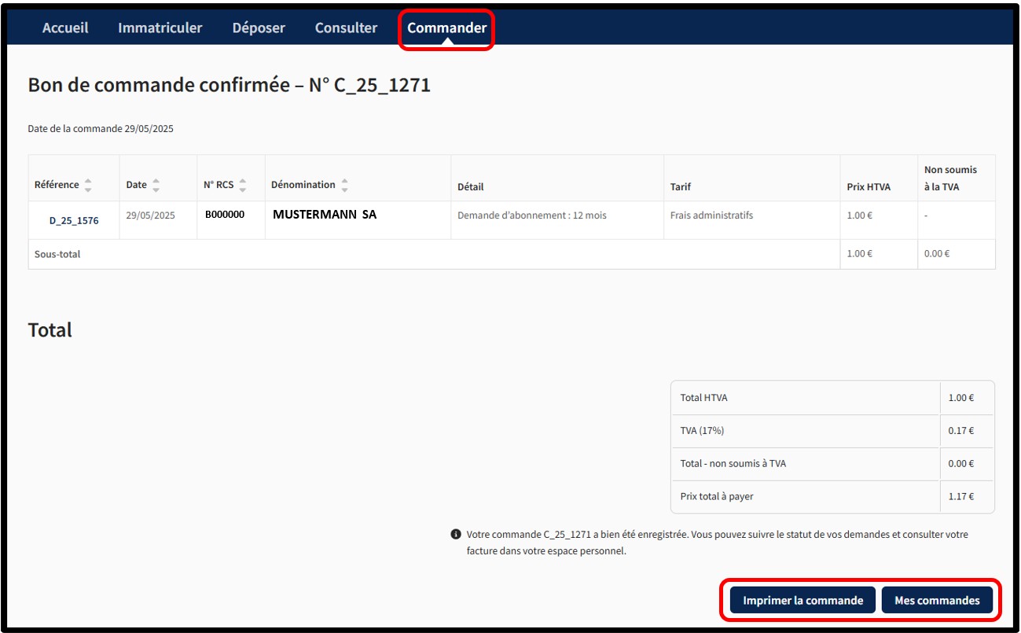Click the sort arrows next to Dénomination
The image size is (1021, 633).
(x=344, y=186)
